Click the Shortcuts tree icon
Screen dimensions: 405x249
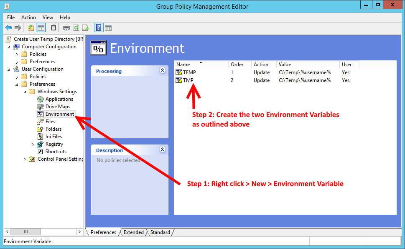click(x=40, y=152)
